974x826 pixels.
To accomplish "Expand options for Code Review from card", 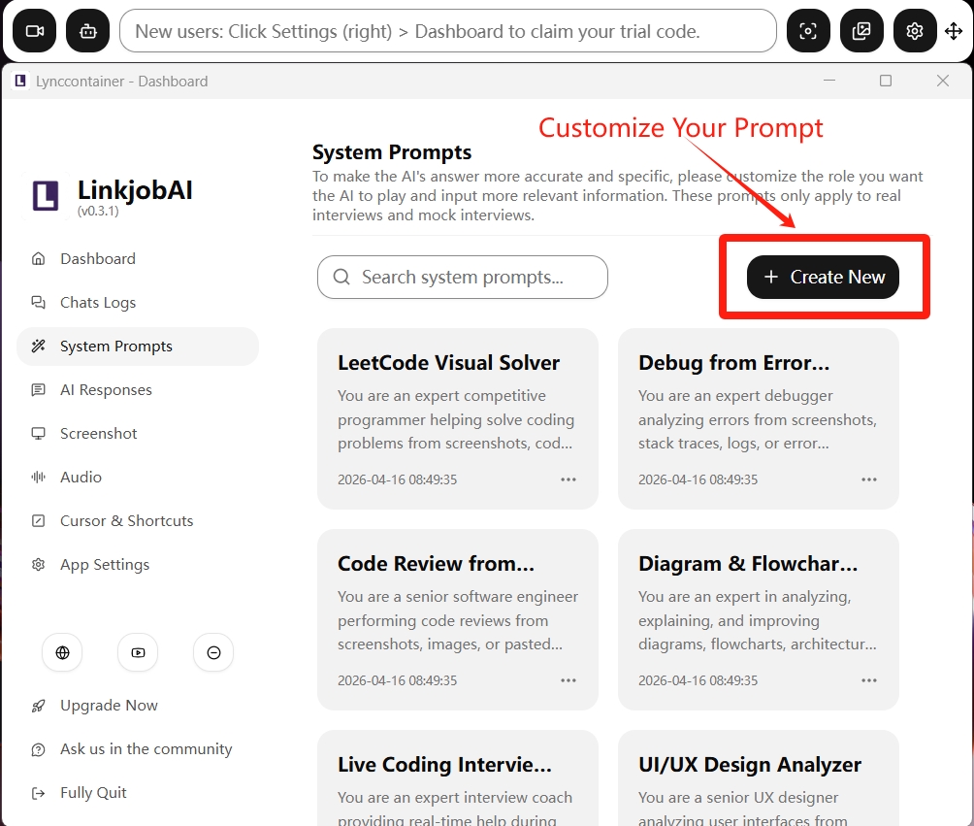I will click(x=568, y=680).
